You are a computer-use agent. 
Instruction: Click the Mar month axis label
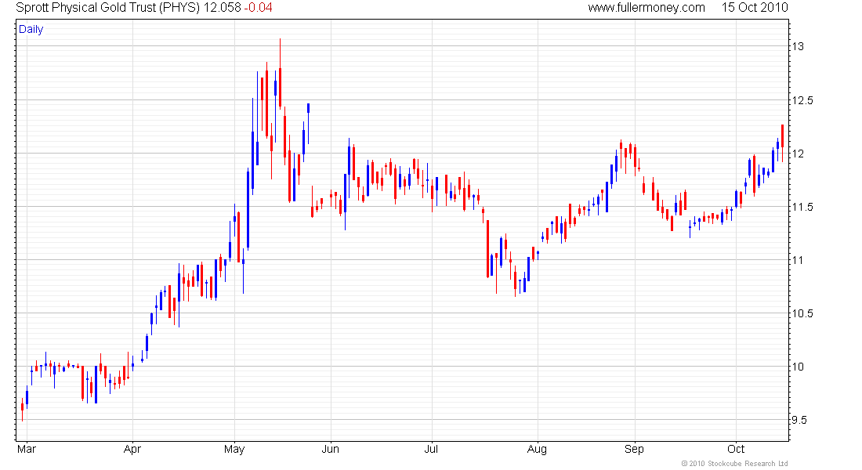point(27,449)
